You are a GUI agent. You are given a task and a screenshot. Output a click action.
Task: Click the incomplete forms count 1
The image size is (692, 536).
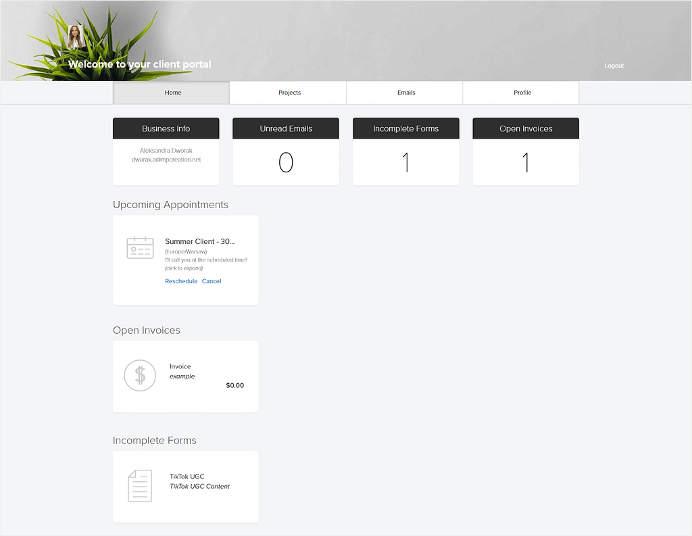pos(406,162)
